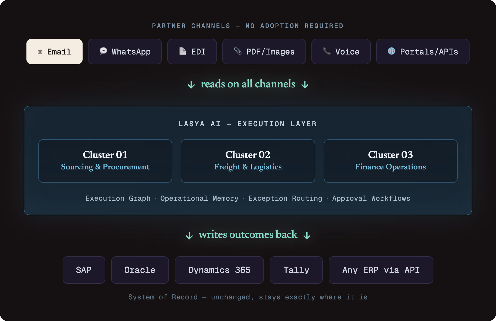Viewport: 496px width, 321px height.
Task: Open the Cluster 03 Finance Operations card
Action: tap(391, 161)
